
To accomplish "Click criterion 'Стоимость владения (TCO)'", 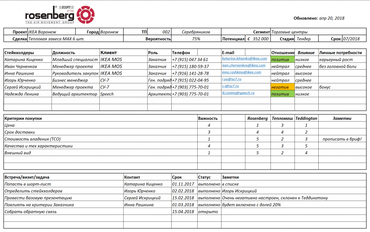I will click(33, 139).
